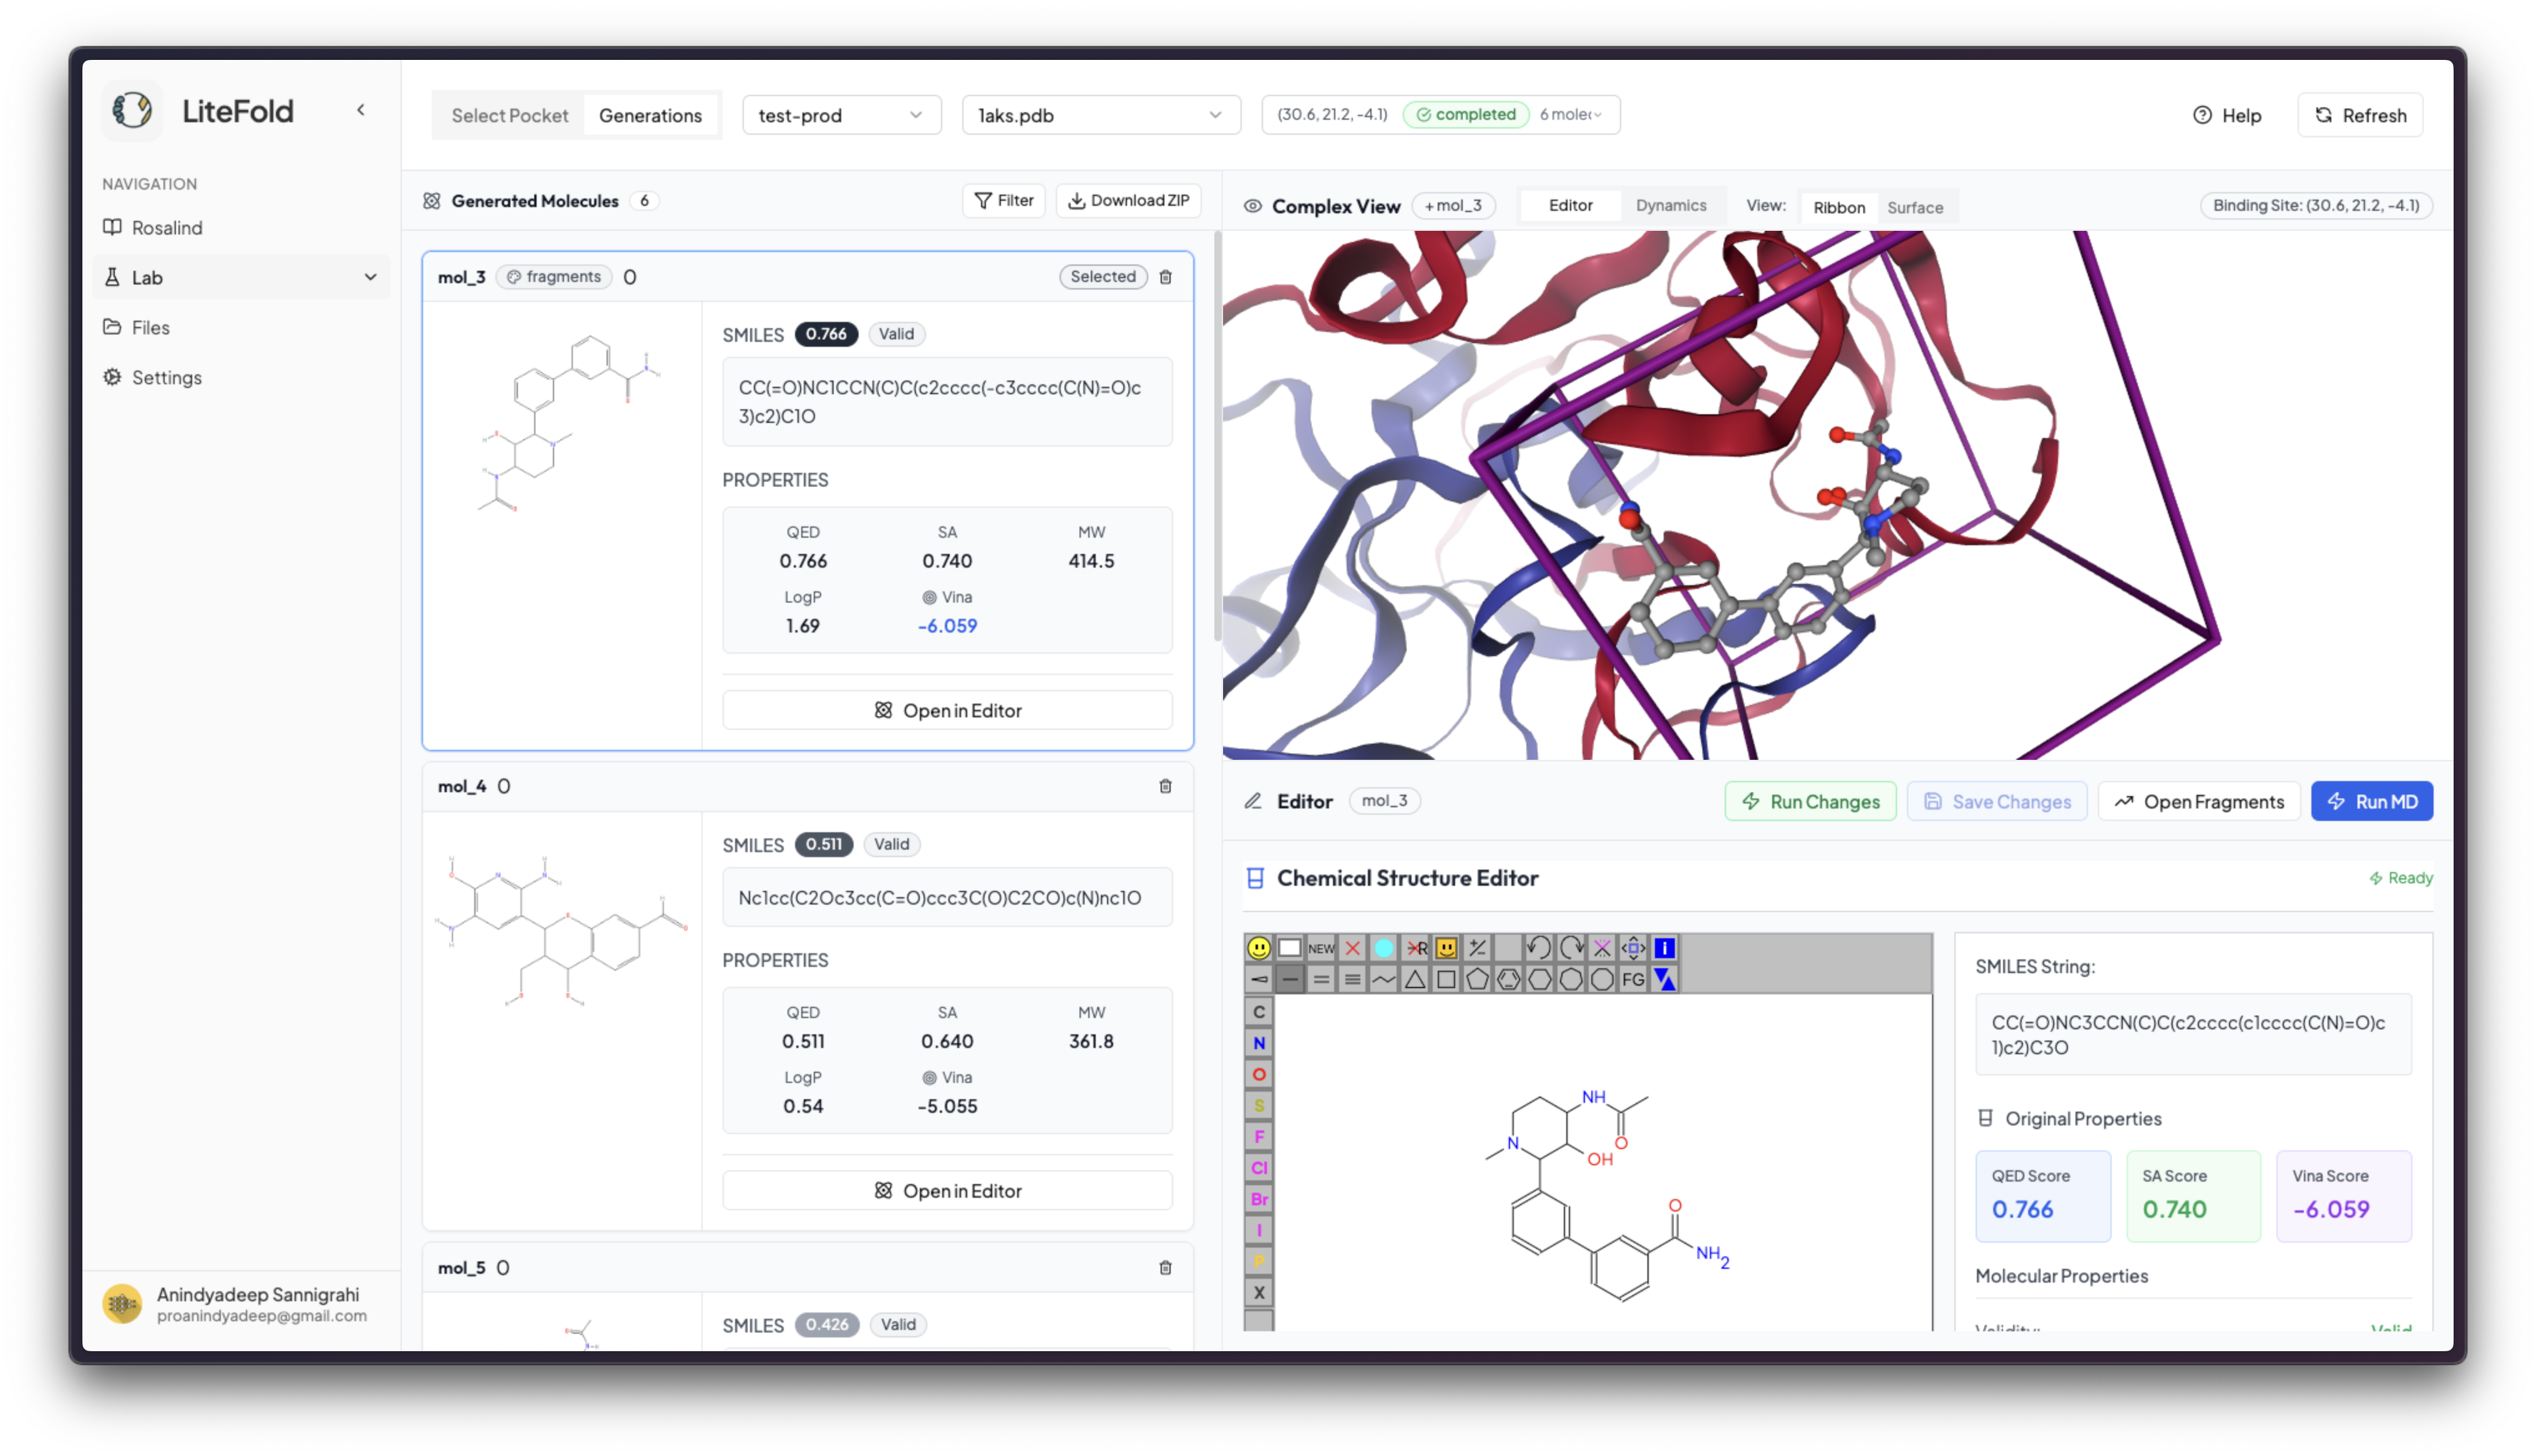Select the triple bond tool

1353,980
